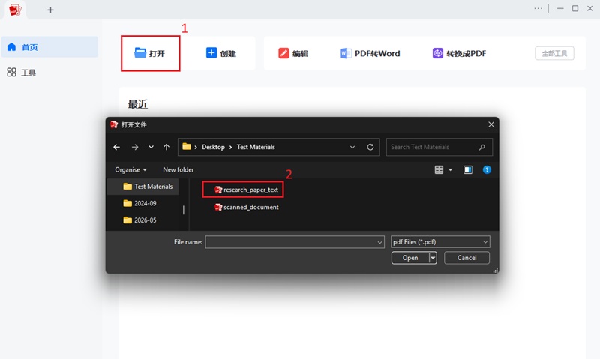Go to 首页 home in sidebar

[49, 47]
